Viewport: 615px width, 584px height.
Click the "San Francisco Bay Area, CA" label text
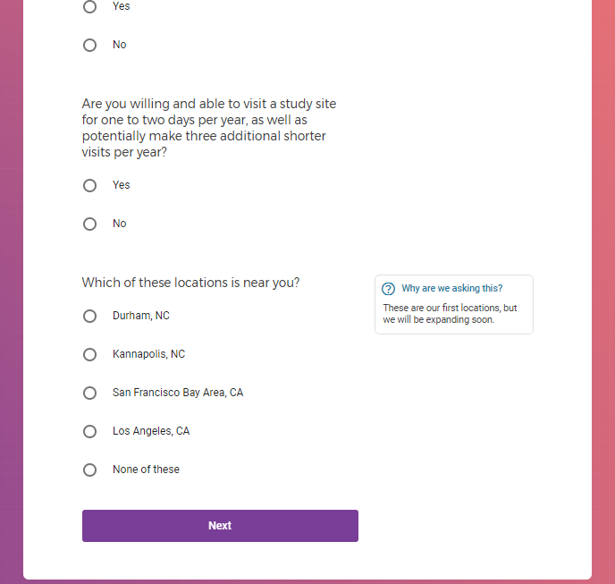[x=178, y=393]
